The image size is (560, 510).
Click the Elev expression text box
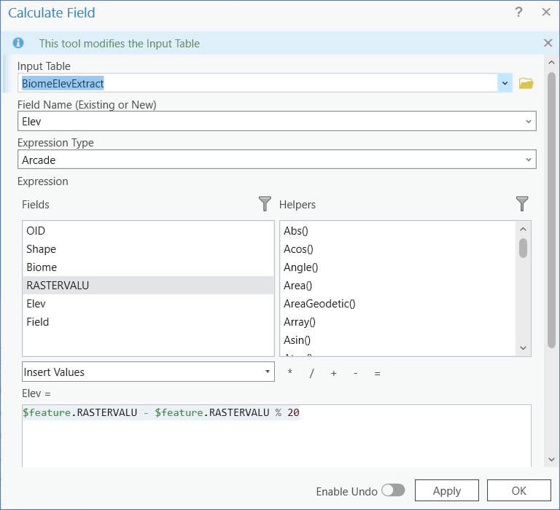tap(276, 436)
